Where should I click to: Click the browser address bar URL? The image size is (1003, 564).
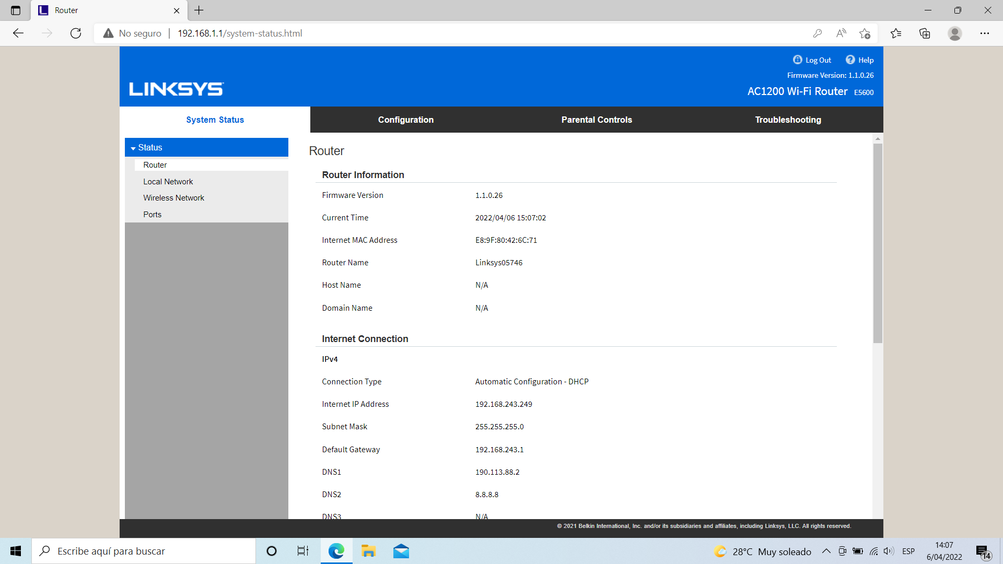240,33
